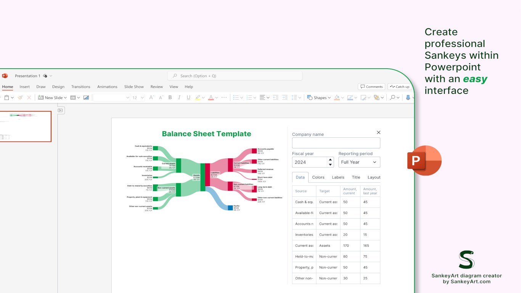Open the Transitions ribbon tab
This screenshot has width=521, height=293.
(81, 87)
